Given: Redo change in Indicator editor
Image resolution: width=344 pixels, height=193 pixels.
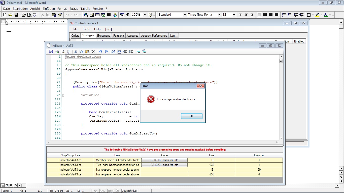Looking at the screenshot, I should (106, 52).
